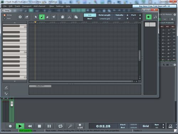The height and width of the screenshot is (134, 178).
Task: Click the Buy Now Free Trial banner
Action: click(155, 6)
